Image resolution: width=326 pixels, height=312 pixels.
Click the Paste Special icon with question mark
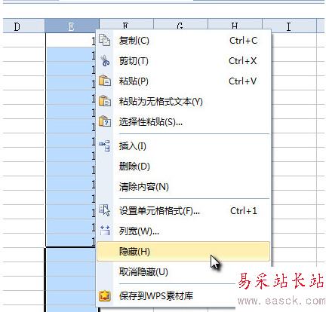[105, 121]
